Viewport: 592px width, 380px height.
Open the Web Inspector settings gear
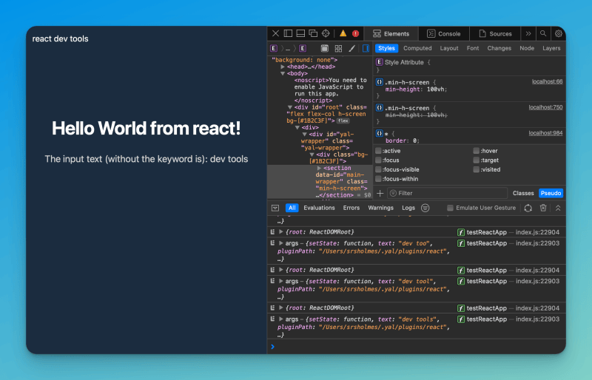[x=559, y=33]
